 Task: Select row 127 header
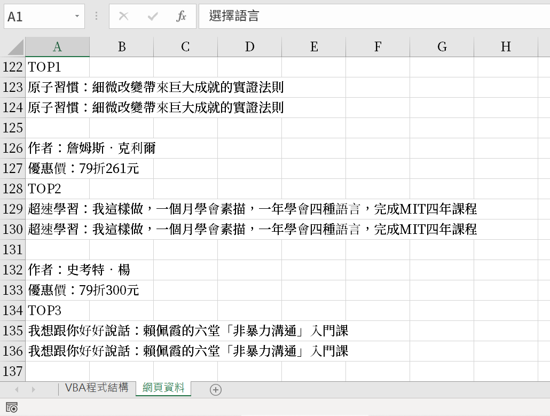13,168
